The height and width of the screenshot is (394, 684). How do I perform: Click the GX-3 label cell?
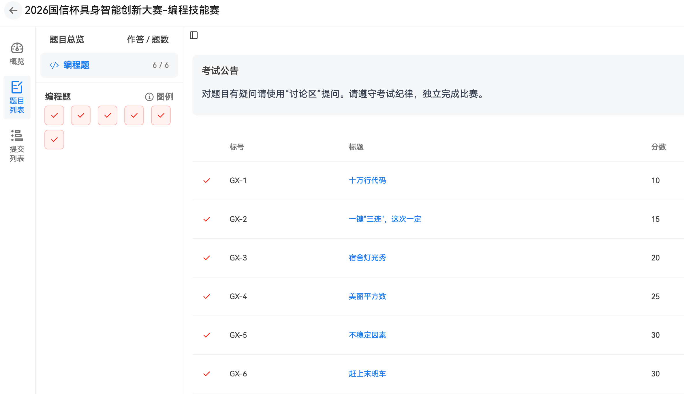(238, 258)
